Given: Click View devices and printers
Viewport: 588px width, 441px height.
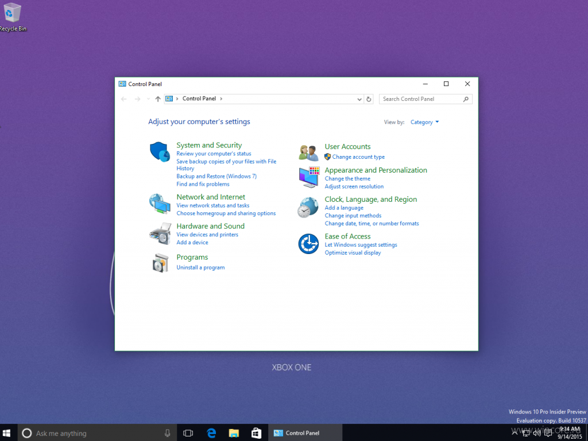Looking at the screenshot, I should 207,235.
